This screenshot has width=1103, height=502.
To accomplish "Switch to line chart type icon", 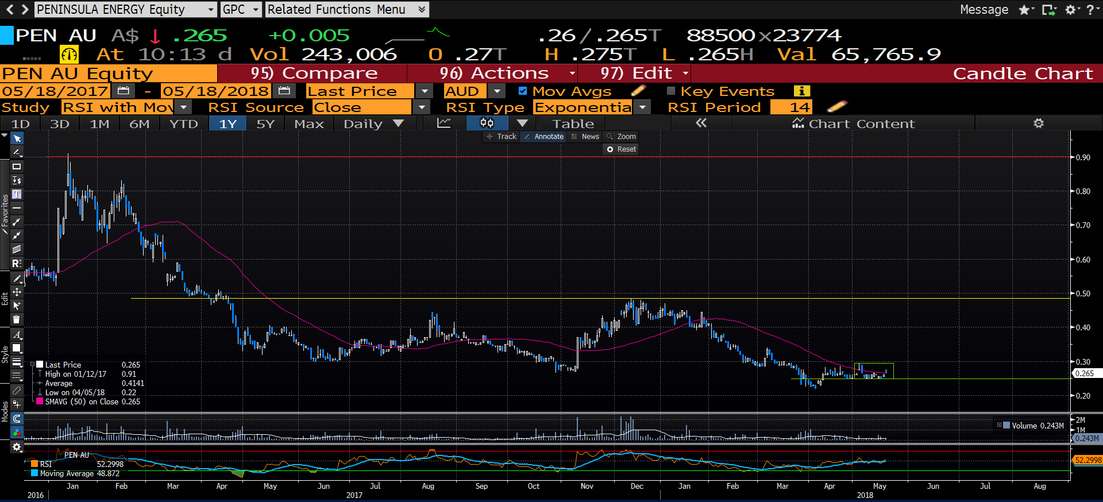I will tap(444, 123).
